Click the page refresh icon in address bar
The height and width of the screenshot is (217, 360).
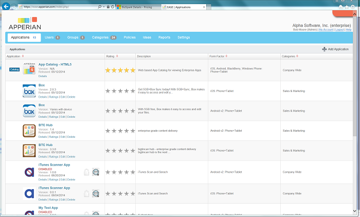[x=113, y=7]
